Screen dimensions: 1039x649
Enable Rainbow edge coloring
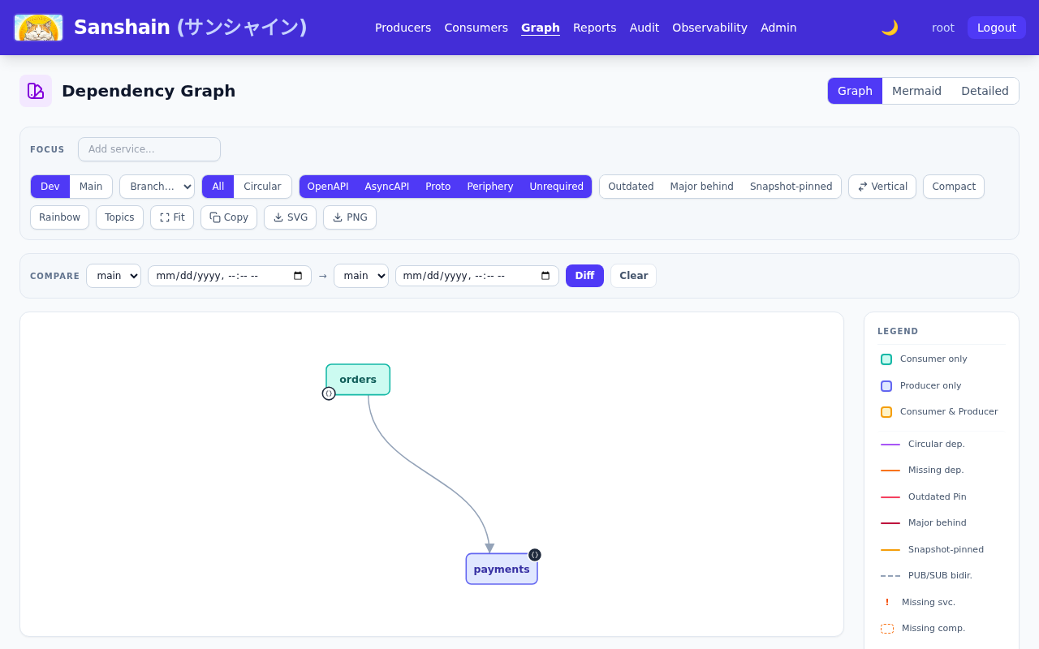point(59,217)
